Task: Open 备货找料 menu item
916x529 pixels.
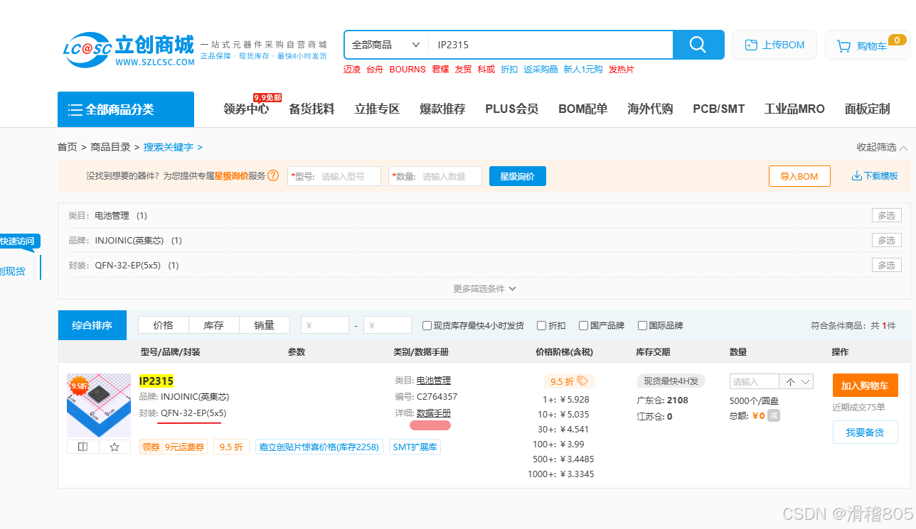Action: (x=311, y=109)
